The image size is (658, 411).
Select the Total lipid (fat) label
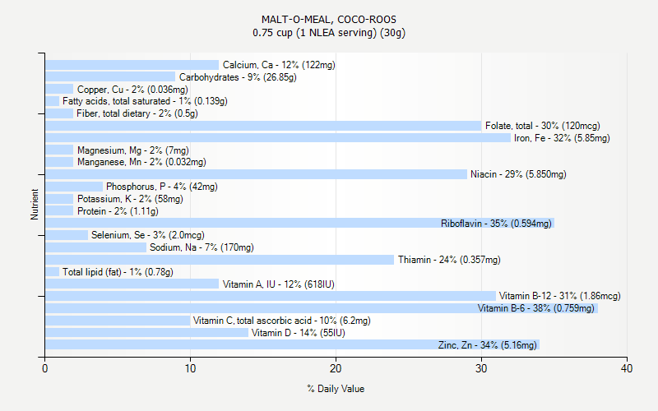[x=118, y=272]
